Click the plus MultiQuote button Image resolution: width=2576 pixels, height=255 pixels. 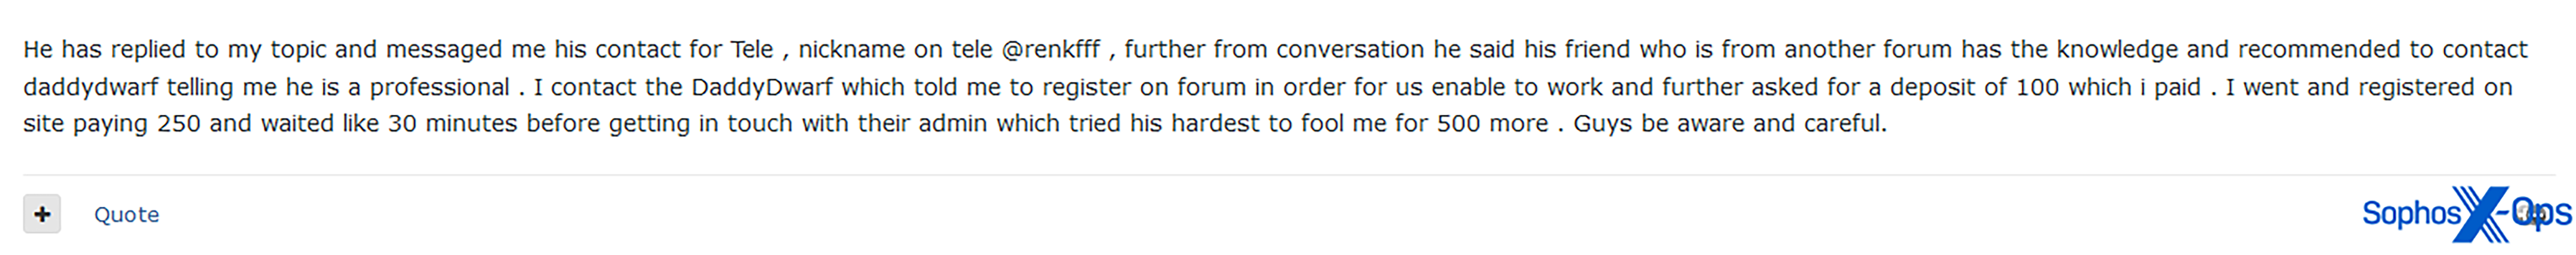coord(42,214)
